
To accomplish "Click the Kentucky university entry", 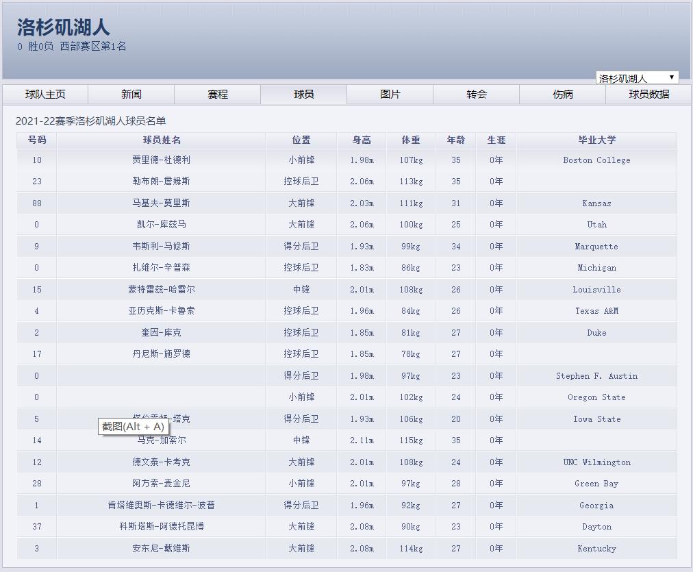I will (596, 548).
